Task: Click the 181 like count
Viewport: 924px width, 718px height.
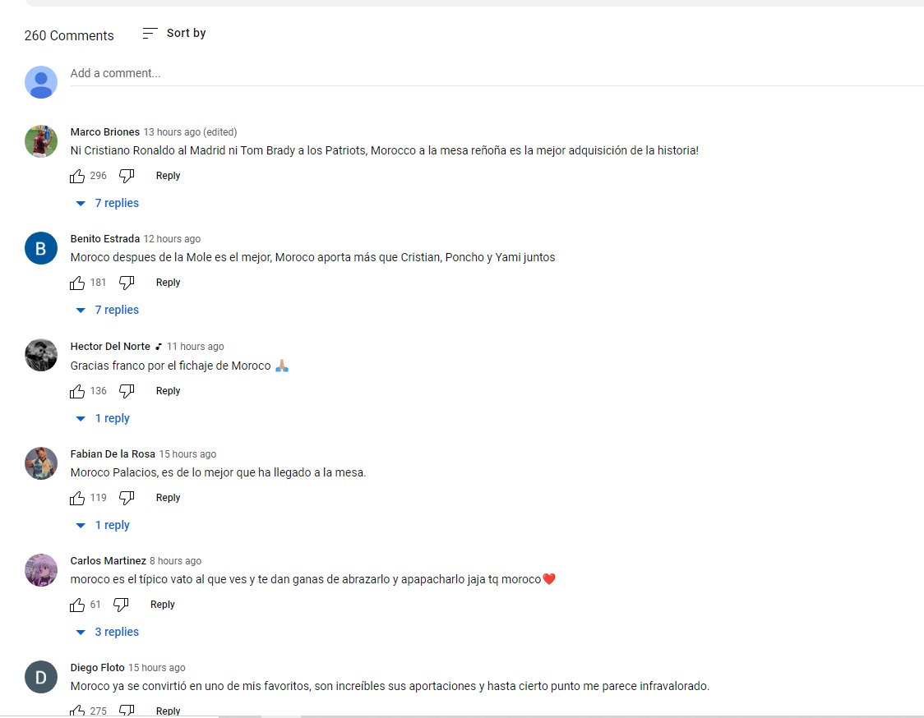Action: point(98,282)
